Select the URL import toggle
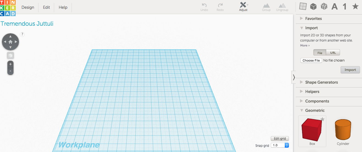Viewport: 362px width, 152px height. tap(333, 53)
